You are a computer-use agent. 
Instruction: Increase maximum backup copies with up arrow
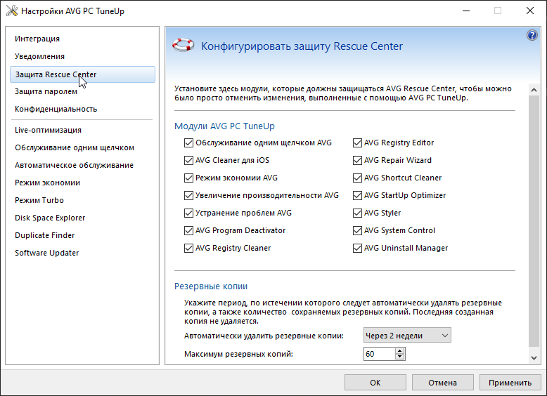[x=400, y=350]
